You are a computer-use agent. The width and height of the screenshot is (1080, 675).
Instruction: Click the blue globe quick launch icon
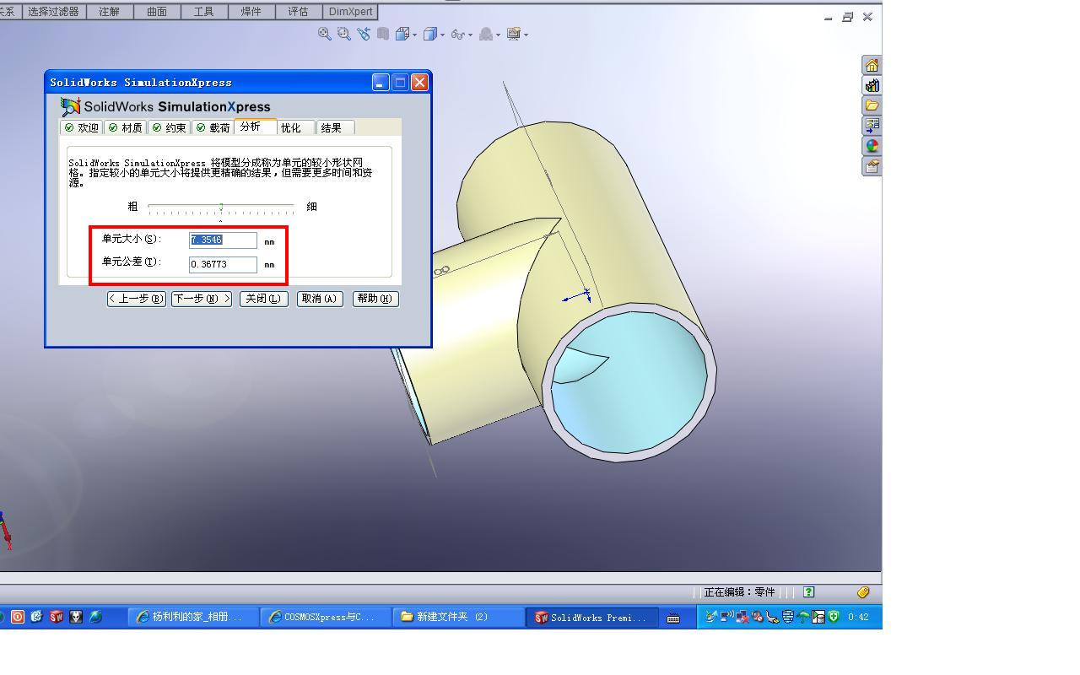[95, 617]
